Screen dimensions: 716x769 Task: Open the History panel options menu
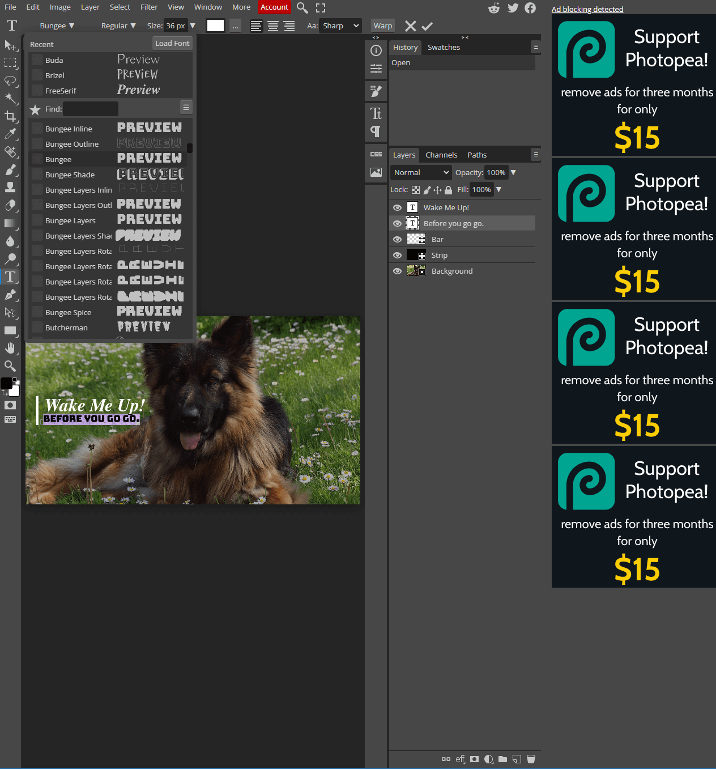(536, 47)
